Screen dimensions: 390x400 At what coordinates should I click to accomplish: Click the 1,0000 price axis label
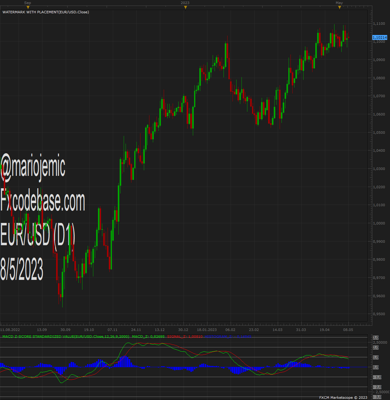379,223
